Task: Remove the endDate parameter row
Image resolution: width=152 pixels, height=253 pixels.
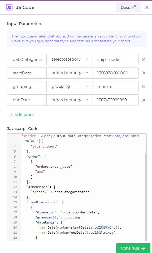Action: (144, 100)
